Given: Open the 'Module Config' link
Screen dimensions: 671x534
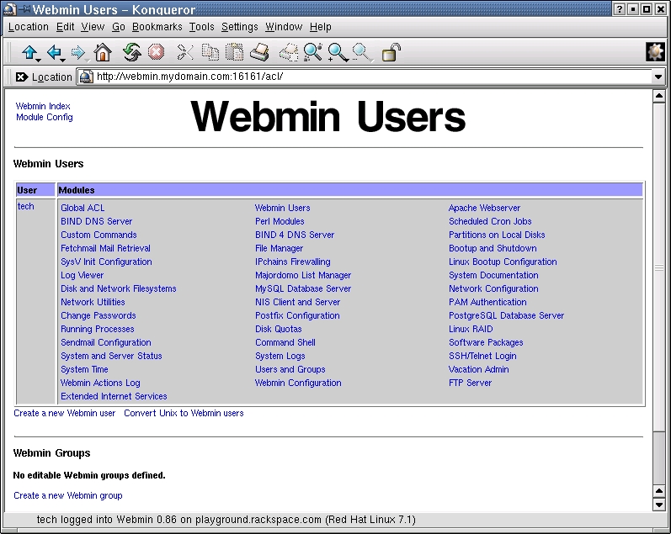Looking at the screenshot, I should pos(45,117).
